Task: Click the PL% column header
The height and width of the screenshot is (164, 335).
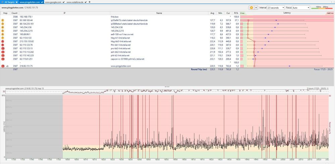Action: [236, 13]
